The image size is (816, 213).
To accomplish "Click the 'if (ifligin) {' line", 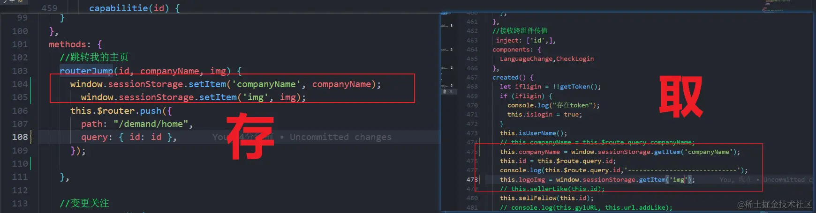I will [x=526, y=96].
